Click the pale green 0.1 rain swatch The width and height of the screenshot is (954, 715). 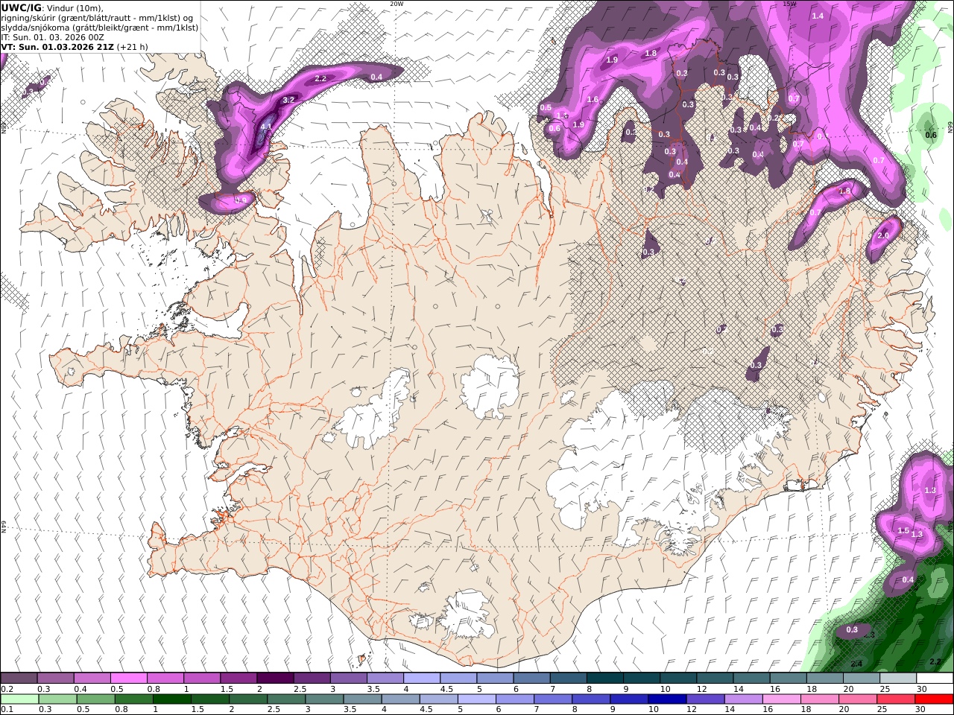click(19, 699)
